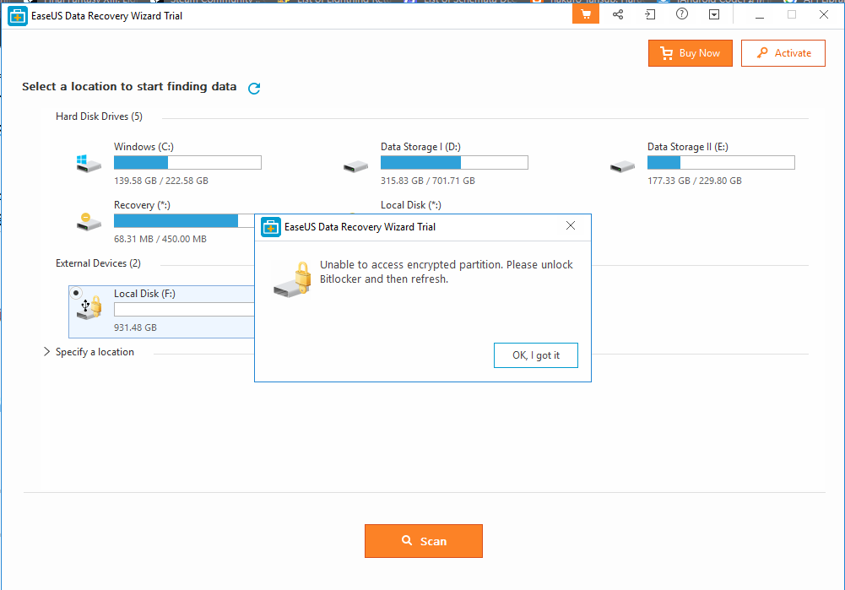Click the Local Disk (F:) label

point(144,294)
